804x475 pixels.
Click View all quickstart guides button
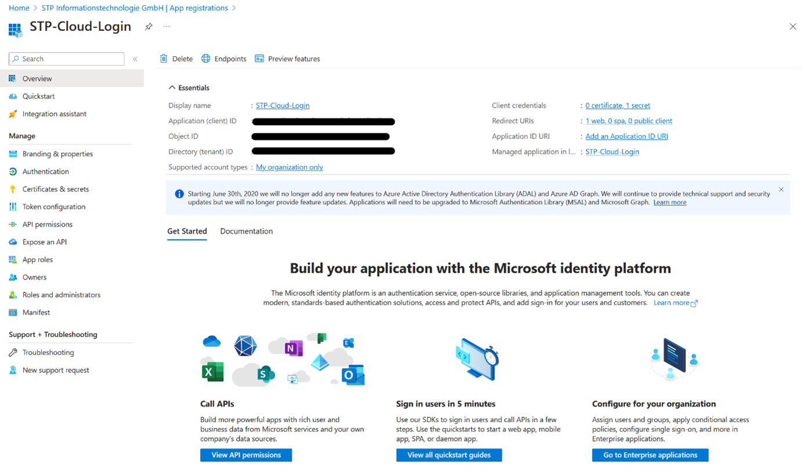(x=449, y=455)
